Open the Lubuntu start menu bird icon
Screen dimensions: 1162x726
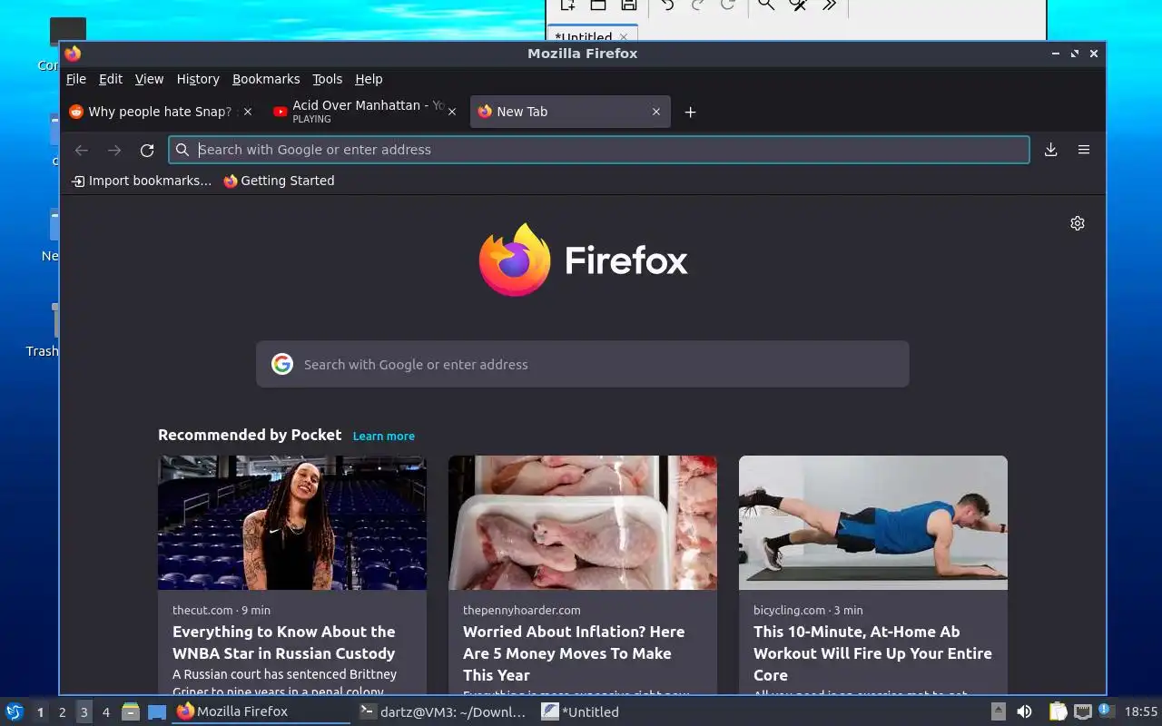(14, 711)
